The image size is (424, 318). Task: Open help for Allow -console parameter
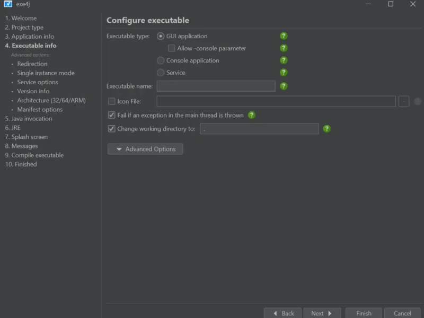click(284, 48)
